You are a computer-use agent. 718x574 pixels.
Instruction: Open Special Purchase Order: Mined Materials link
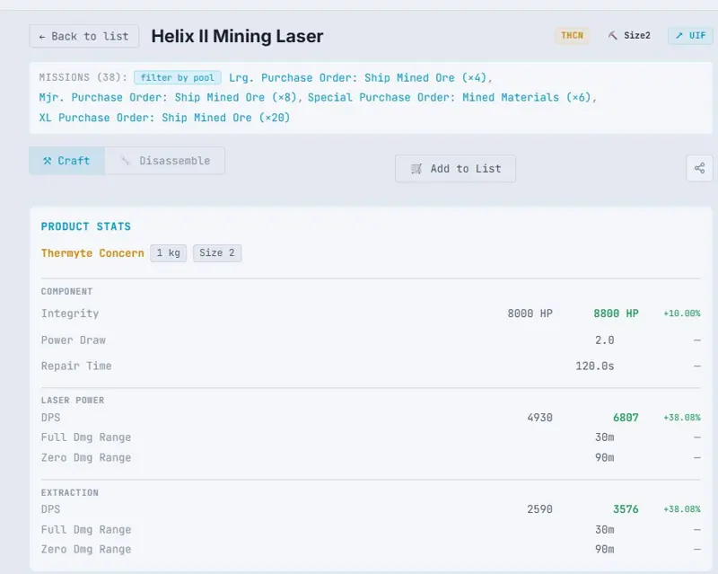(x=450, y=98)
